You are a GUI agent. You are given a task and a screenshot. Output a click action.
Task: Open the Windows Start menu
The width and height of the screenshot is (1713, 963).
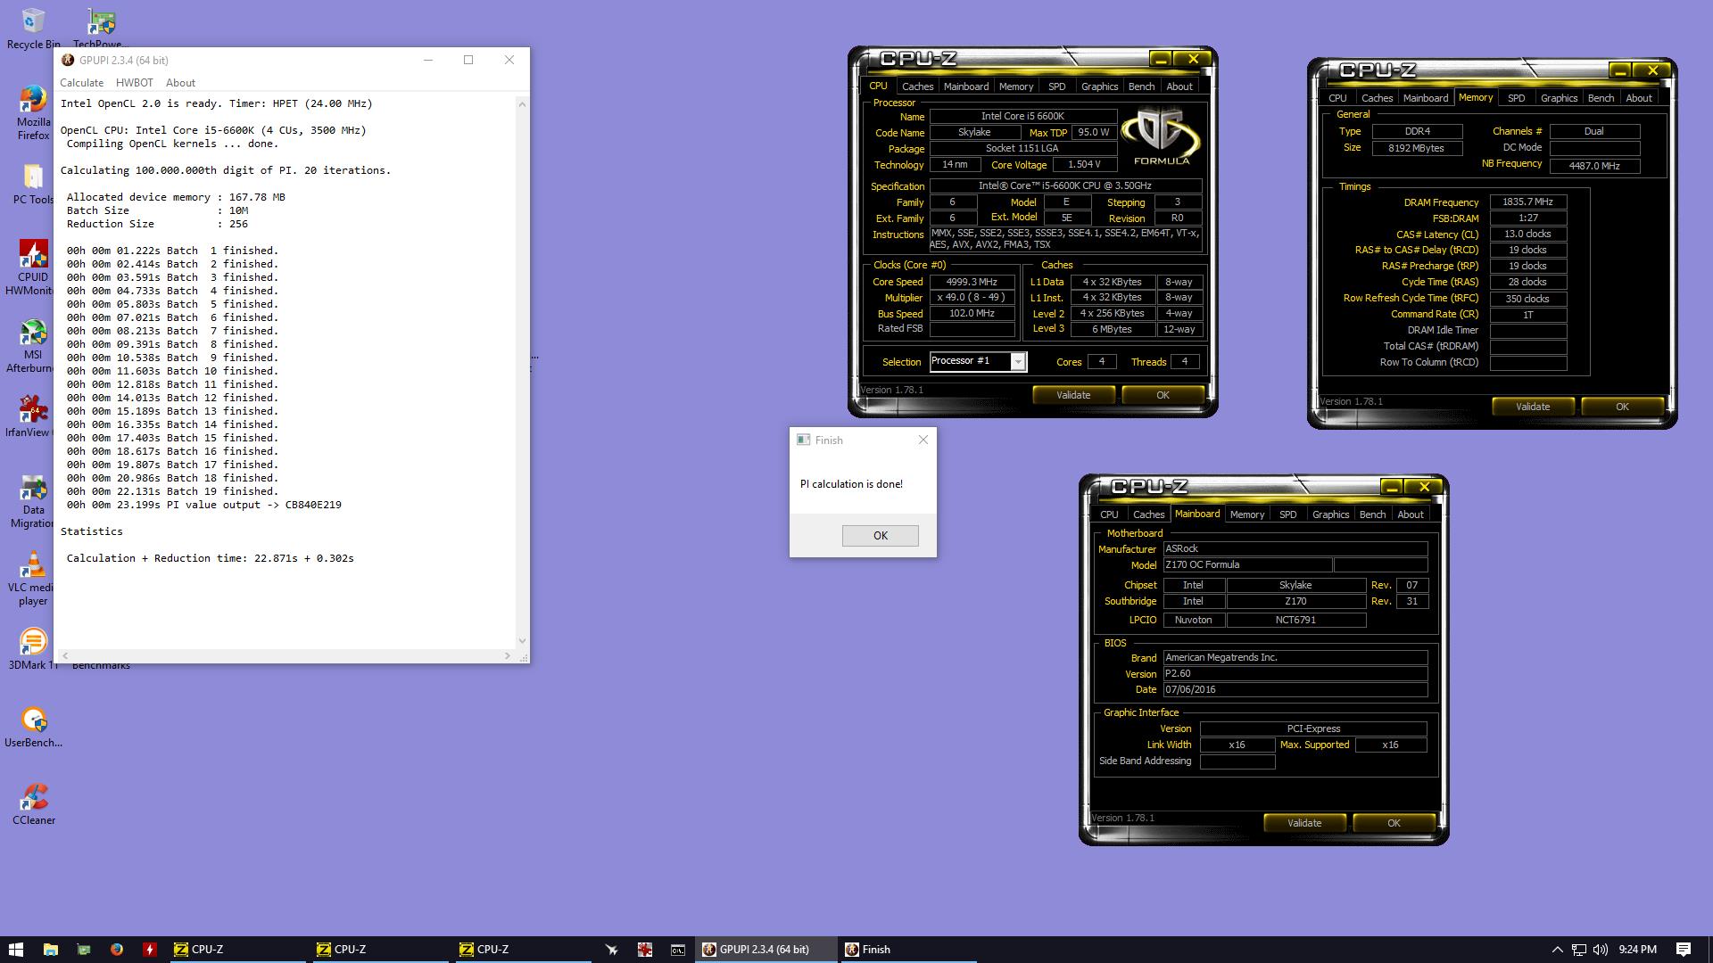tap(15, 950)
